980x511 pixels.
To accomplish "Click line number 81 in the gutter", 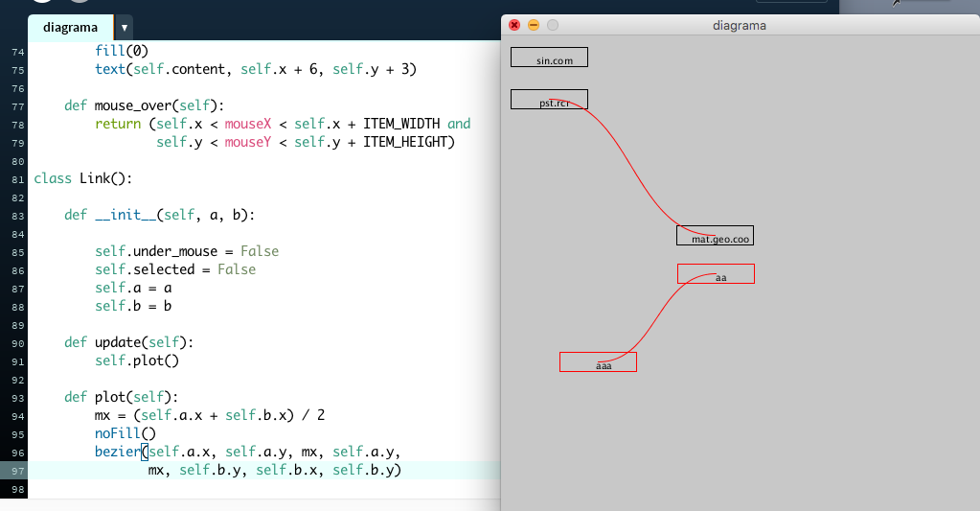I will (18, 179).
